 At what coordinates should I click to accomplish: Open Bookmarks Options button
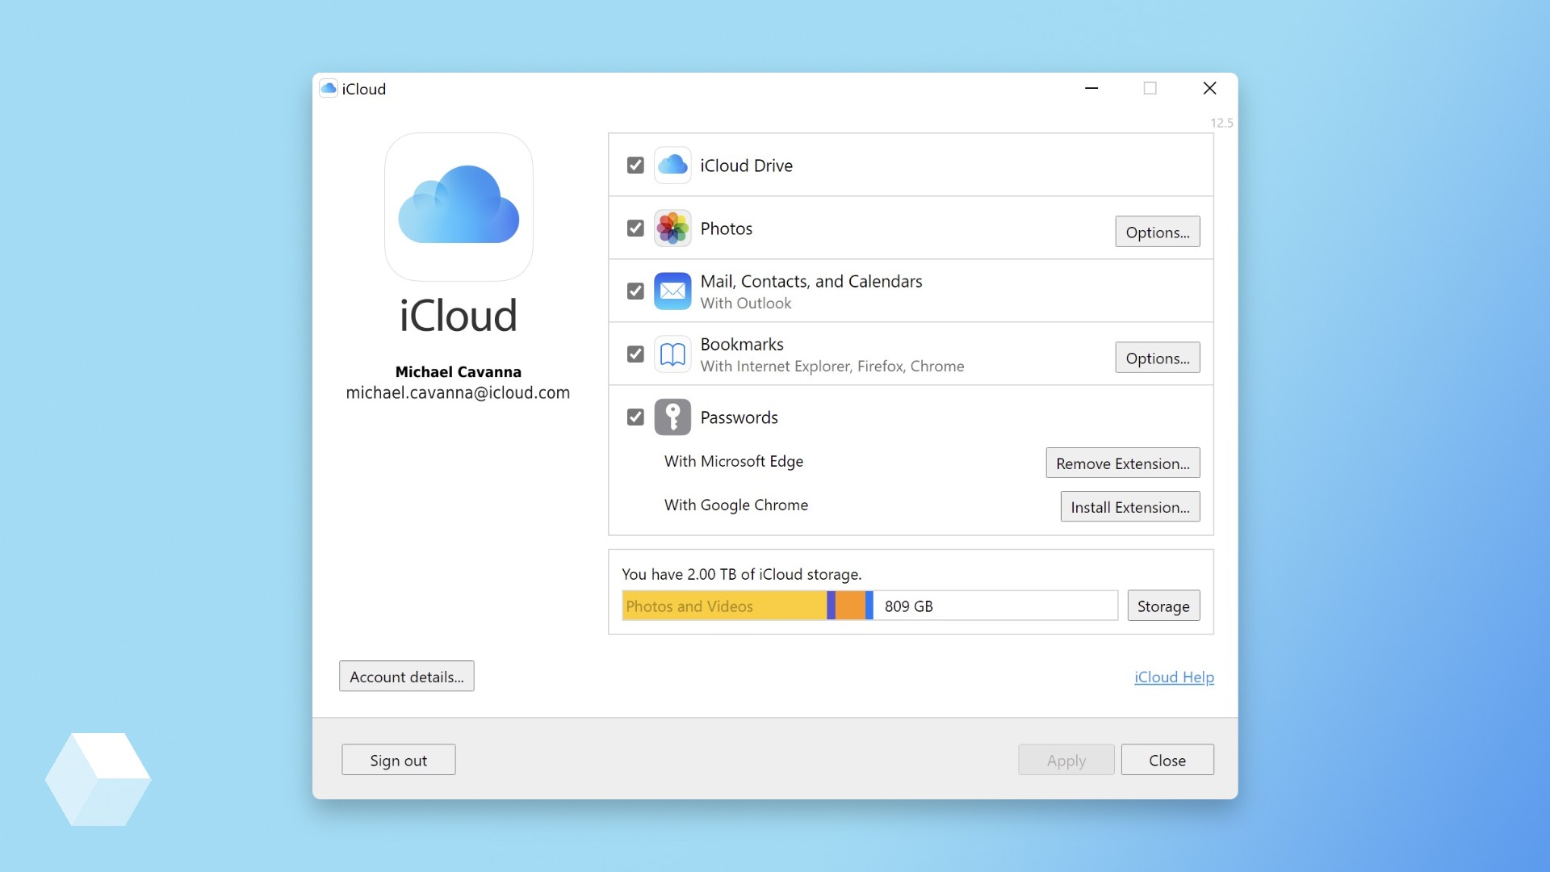(1158, 358)
